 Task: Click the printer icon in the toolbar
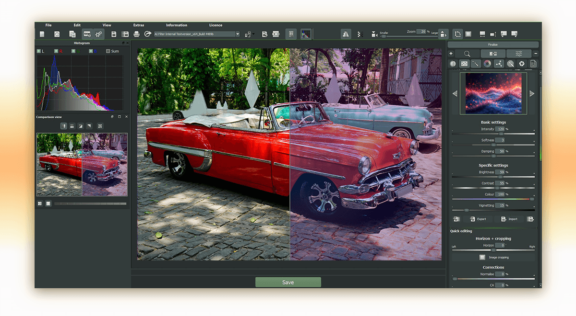pyautogui.click(x=136, y=34)
